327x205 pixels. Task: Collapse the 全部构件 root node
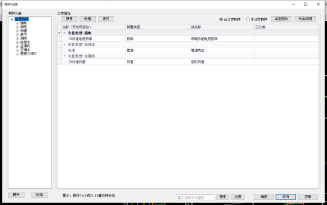tap(12, 19)
